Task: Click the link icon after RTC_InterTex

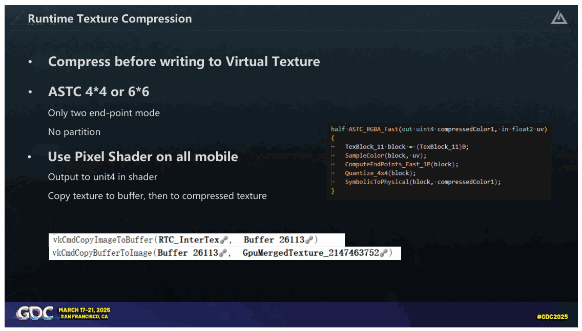Action: pyautogui.click(x=224, y=240)
